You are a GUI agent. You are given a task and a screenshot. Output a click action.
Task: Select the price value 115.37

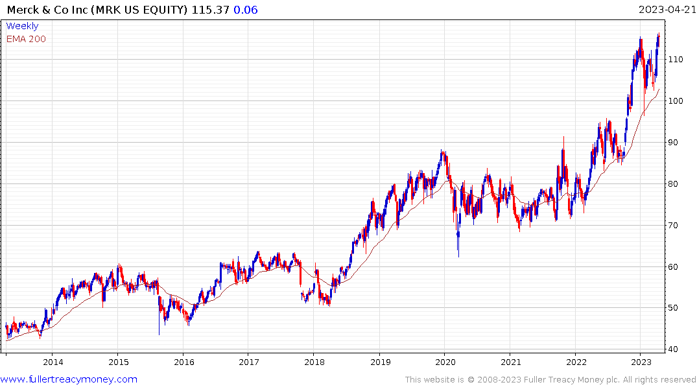pos(210,10)
